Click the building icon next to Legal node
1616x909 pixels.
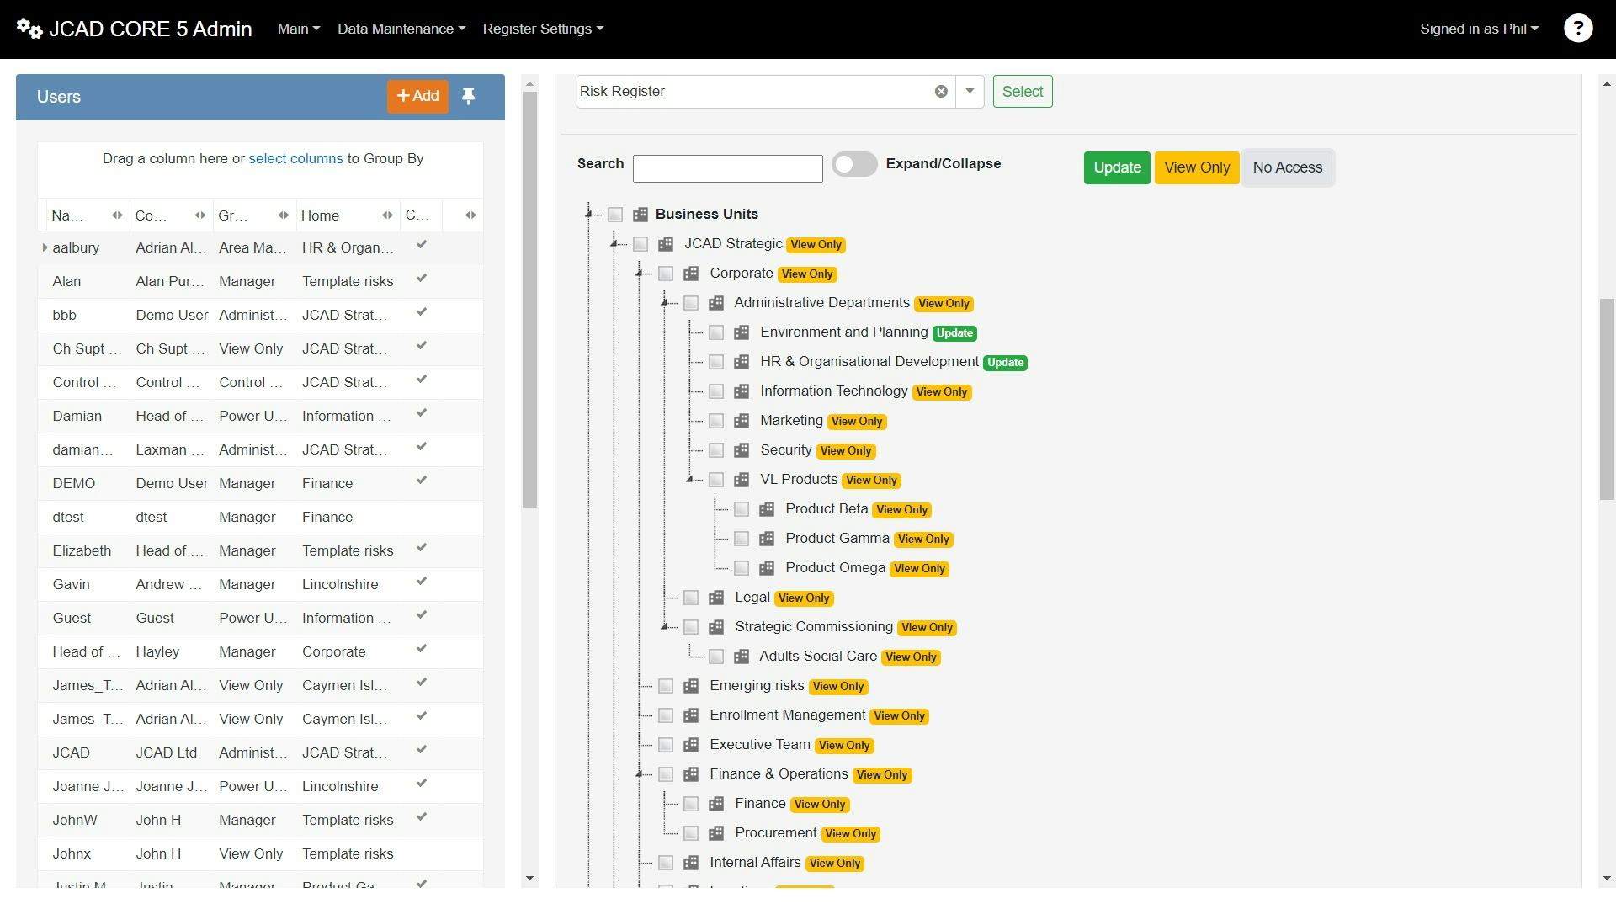click(x=716, y=598)
